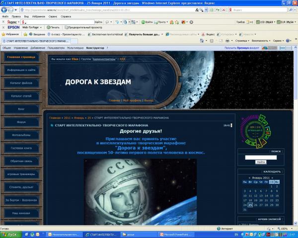Click the Yandex toolbar search field
The image size is (298, 238).
tap(58, 22)
